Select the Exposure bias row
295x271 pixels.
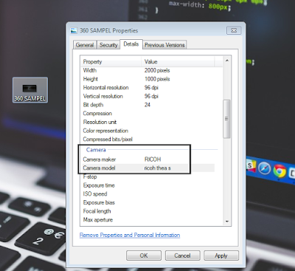point(147,202)
